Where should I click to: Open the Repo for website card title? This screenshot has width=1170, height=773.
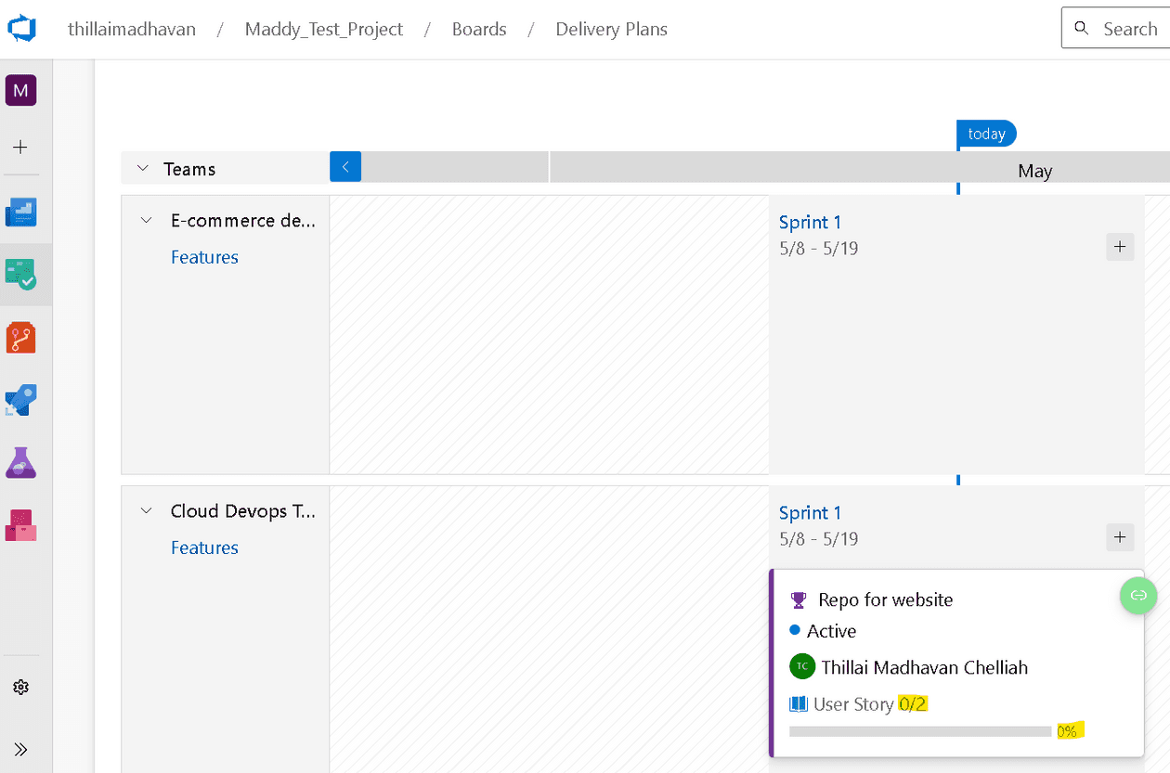[886, 599]
